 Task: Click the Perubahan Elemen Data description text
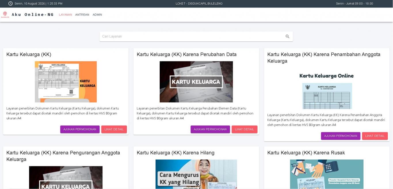195,113
